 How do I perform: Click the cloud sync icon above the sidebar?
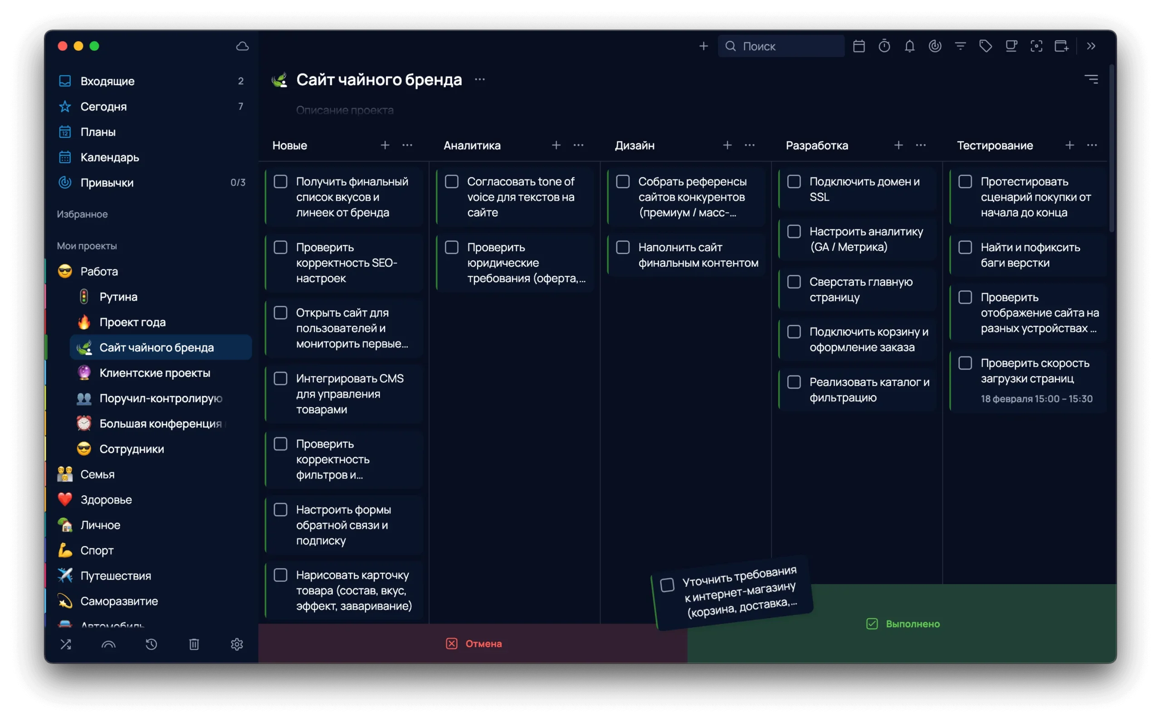[242, 46]
